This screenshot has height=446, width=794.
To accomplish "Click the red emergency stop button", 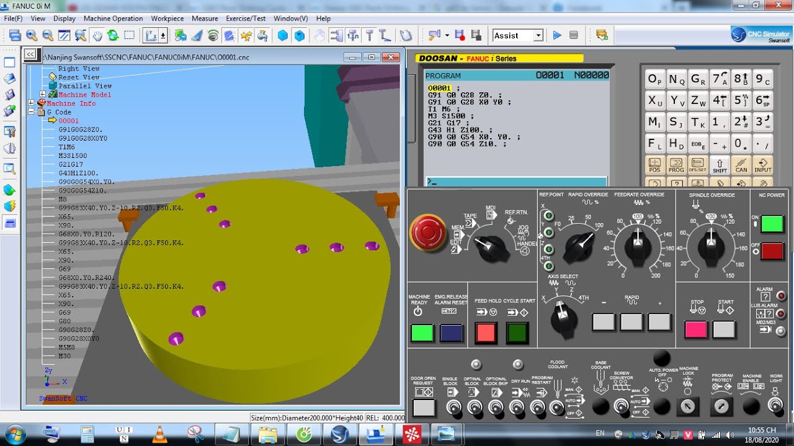I will pos(428,232).
